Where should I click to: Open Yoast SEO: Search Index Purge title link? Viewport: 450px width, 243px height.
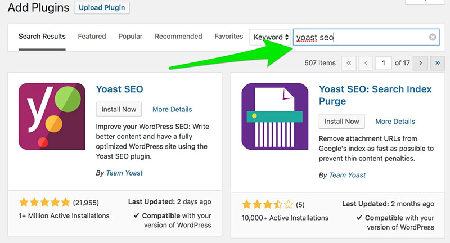375,95
